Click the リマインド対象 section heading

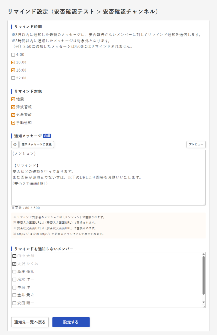coord(28,92)
